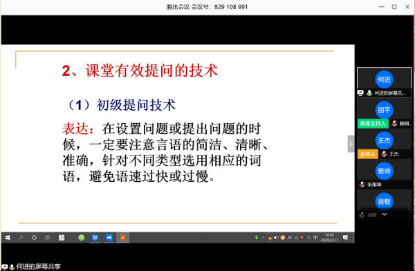This screenshot has height=271, width=415.
Task: Open the orange presentation app in shared taskbar
Action: [122, 237]
